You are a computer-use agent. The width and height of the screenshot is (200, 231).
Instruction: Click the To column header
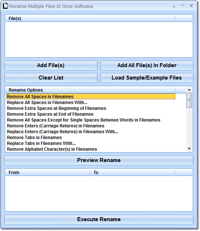(x=132, y=173)
